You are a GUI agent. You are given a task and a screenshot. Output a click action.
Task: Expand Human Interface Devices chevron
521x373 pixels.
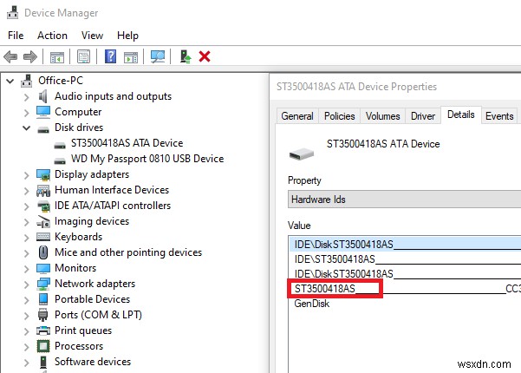[x=26, y=191]
